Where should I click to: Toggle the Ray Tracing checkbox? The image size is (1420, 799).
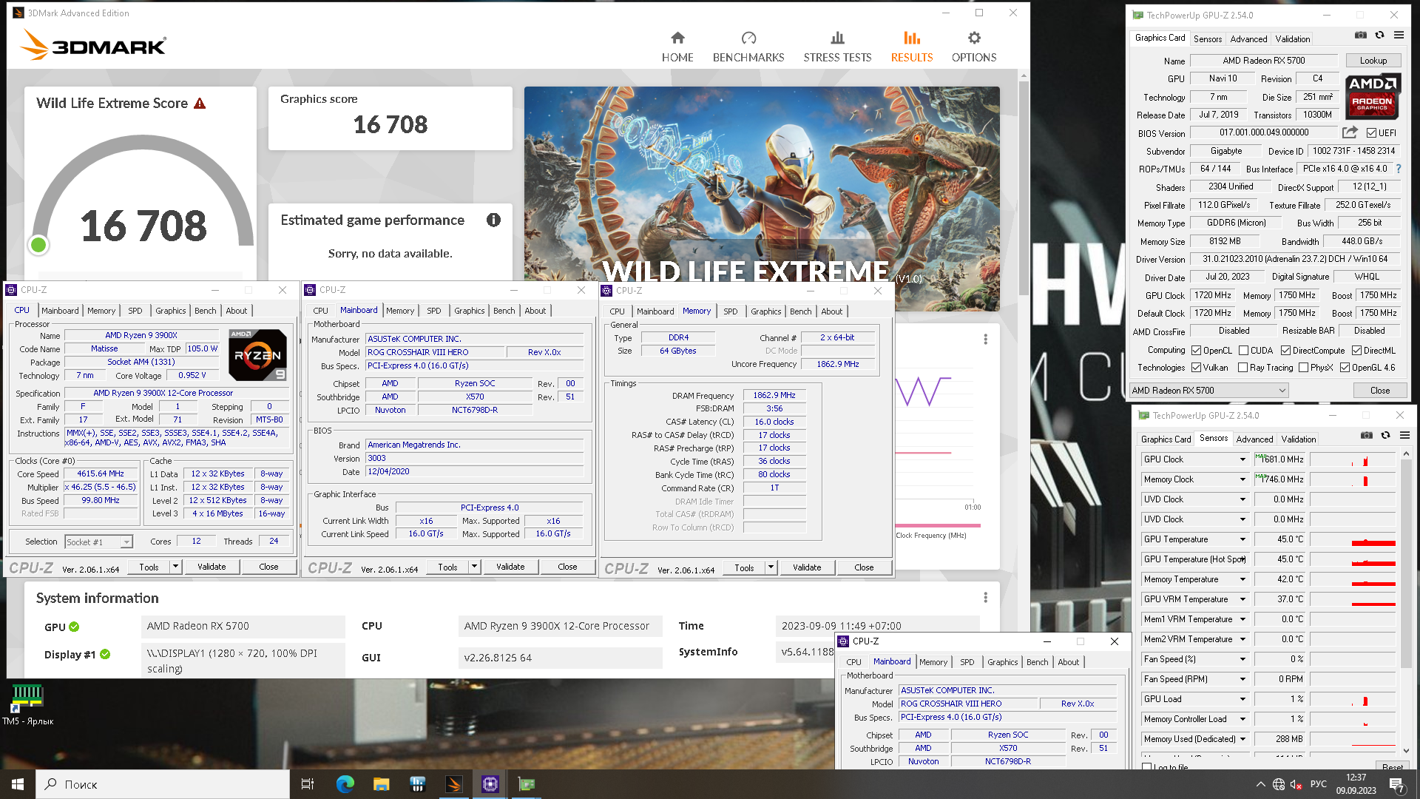[1242, 368]
